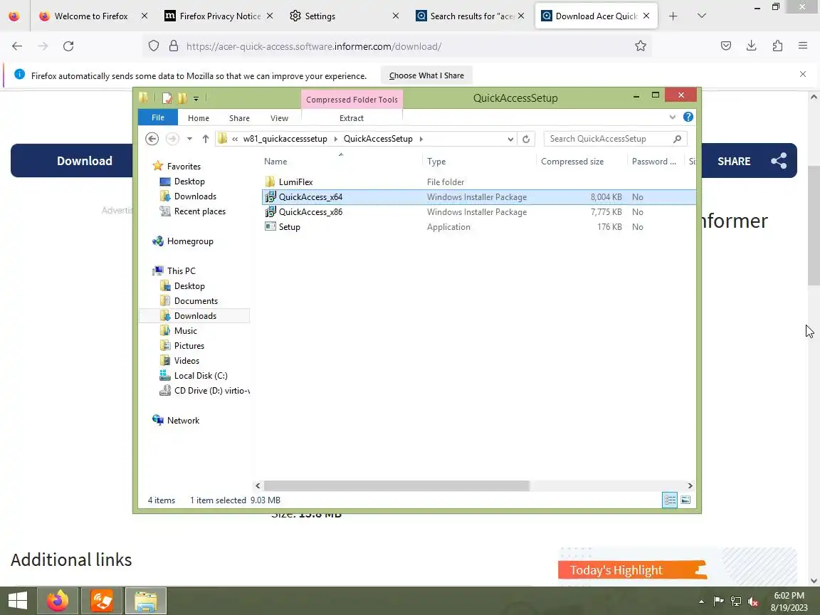
Task: Customize Quick Access Toolbar dropdown arrow
Action: pos(196,98)
